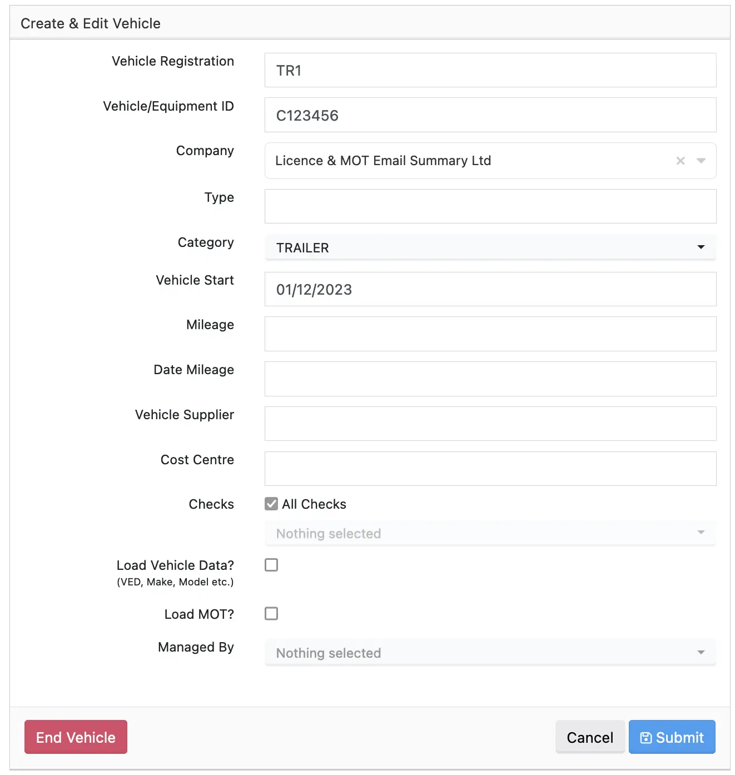The image size is (735, 775).
Task: Click the save icon on the Submit button
Action: (645, 738)
